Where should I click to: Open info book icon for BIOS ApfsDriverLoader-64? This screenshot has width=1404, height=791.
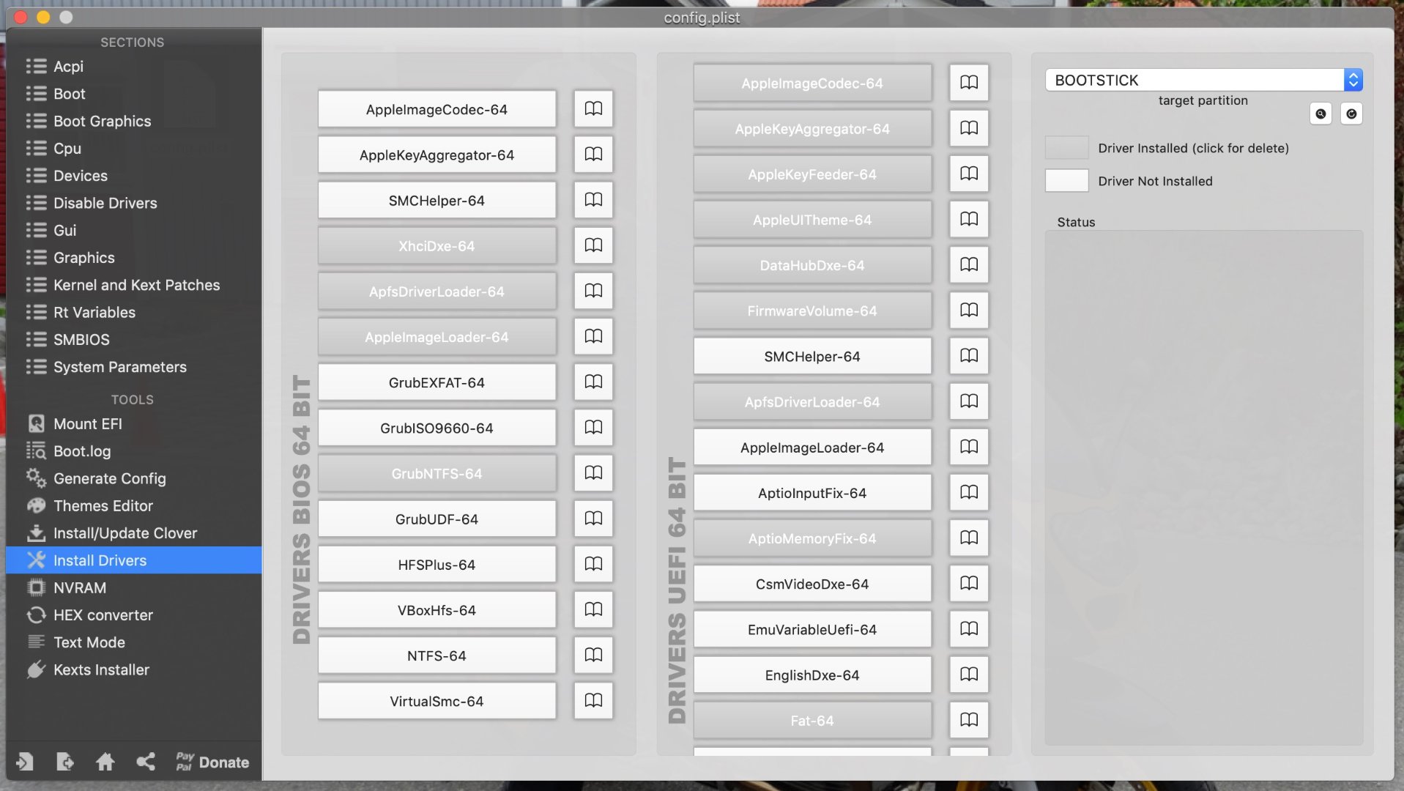pyautogui.click(x=593, y=291)
